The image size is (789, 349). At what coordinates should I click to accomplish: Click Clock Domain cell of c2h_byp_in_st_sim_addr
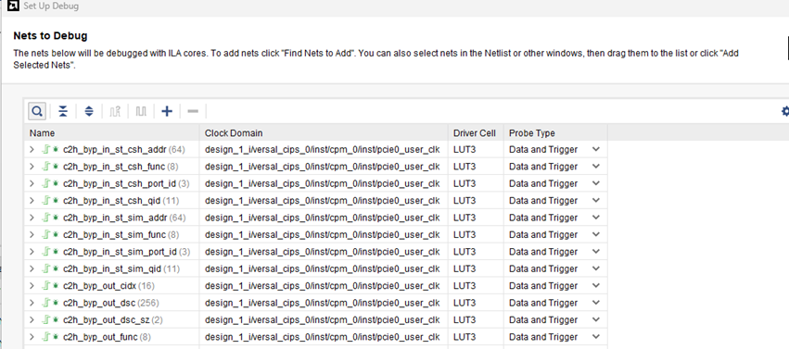324,218
